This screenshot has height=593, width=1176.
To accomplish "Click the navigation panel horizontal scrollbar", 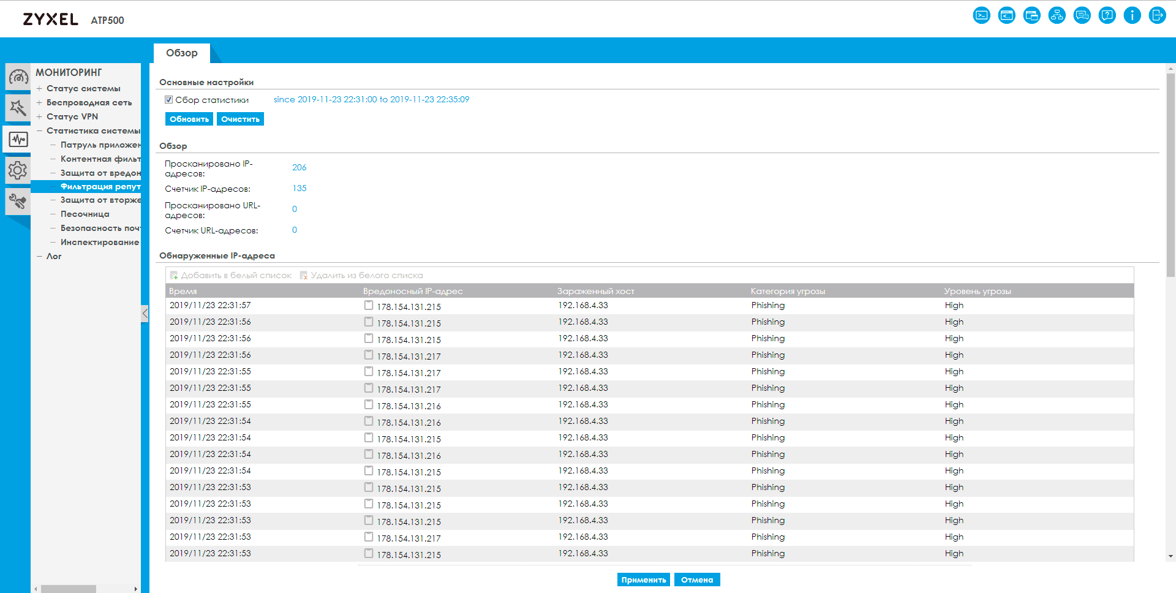I will 69,589.
